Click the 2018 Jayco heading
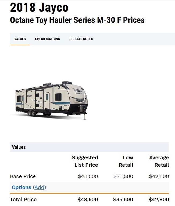This screenshot has height=206, width=175. pyautogui.click(x=39, y=8)
